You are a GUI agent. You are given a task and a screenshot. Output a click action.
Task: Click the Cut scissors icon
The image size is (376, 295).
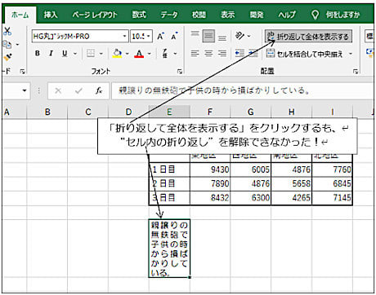pos(7,31)
